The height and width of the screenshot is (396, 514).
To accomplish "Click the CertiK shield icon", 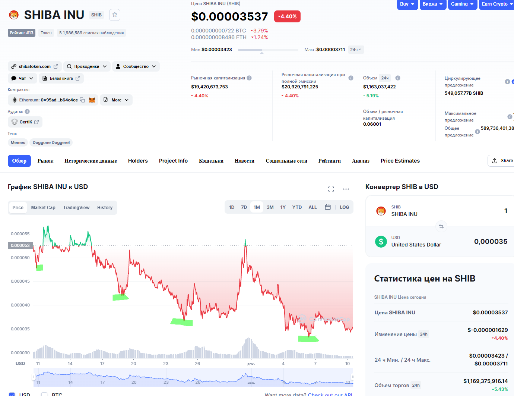I will click(x=15, y=122).
